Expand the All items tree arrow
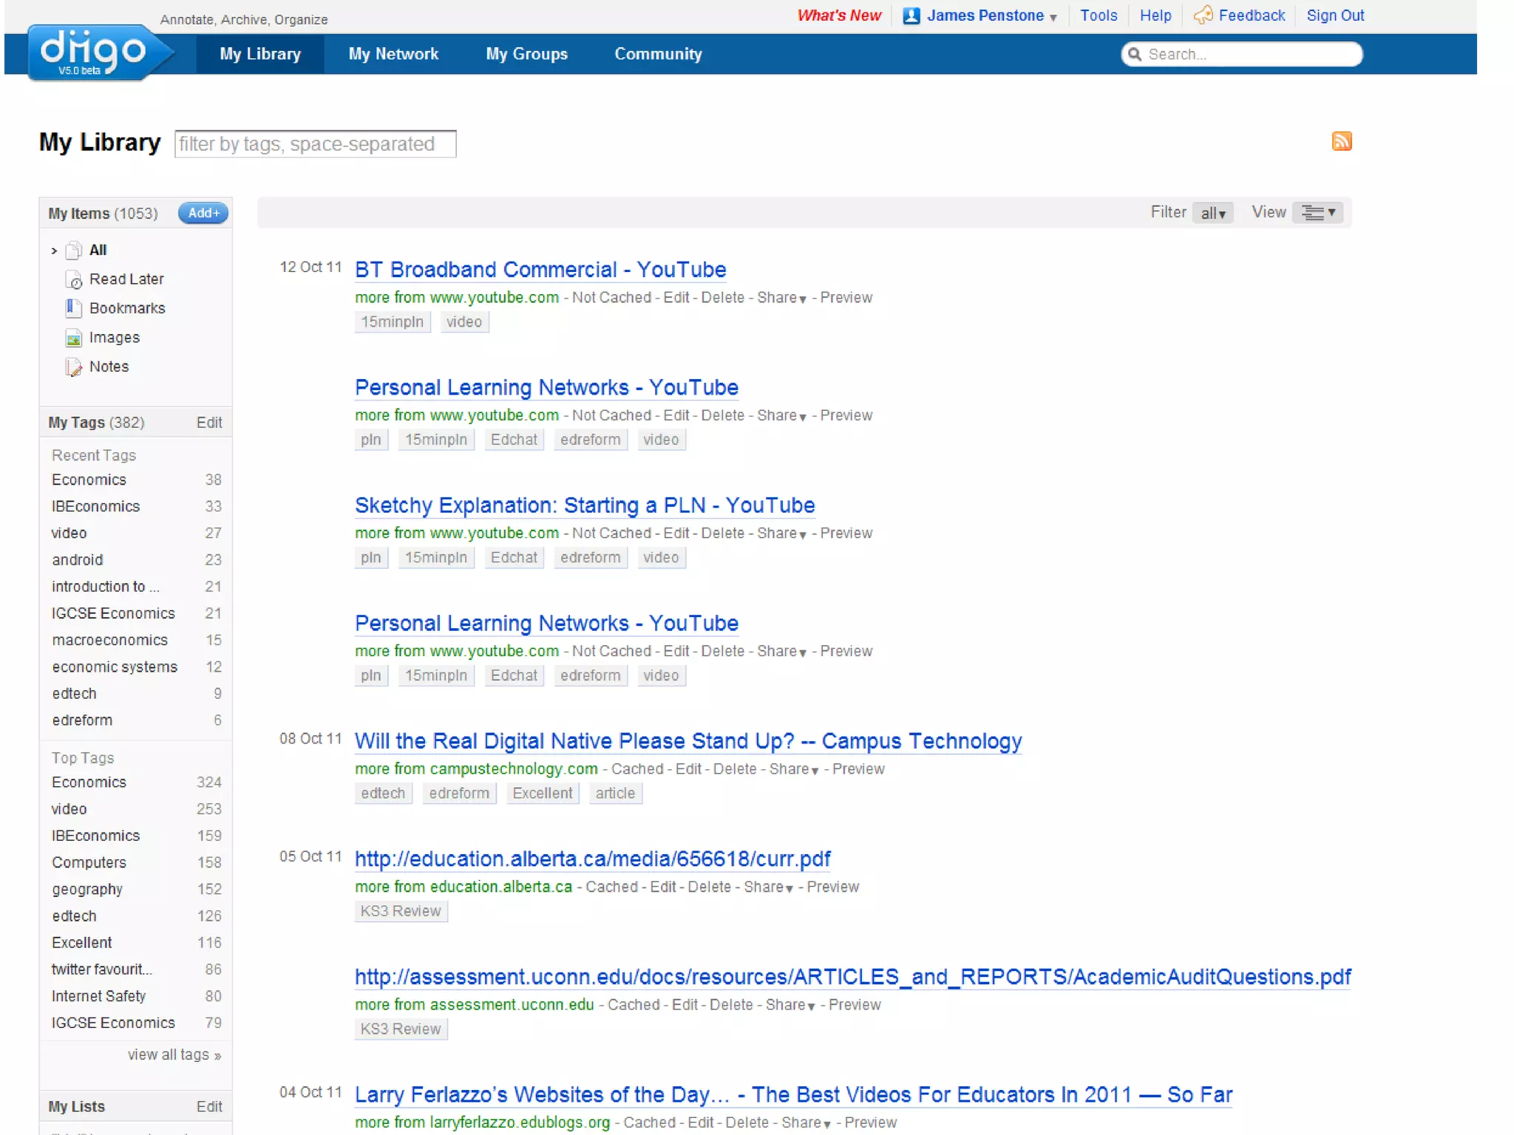The width and height of the screenshot is (1514, 1135). [54, 251]
